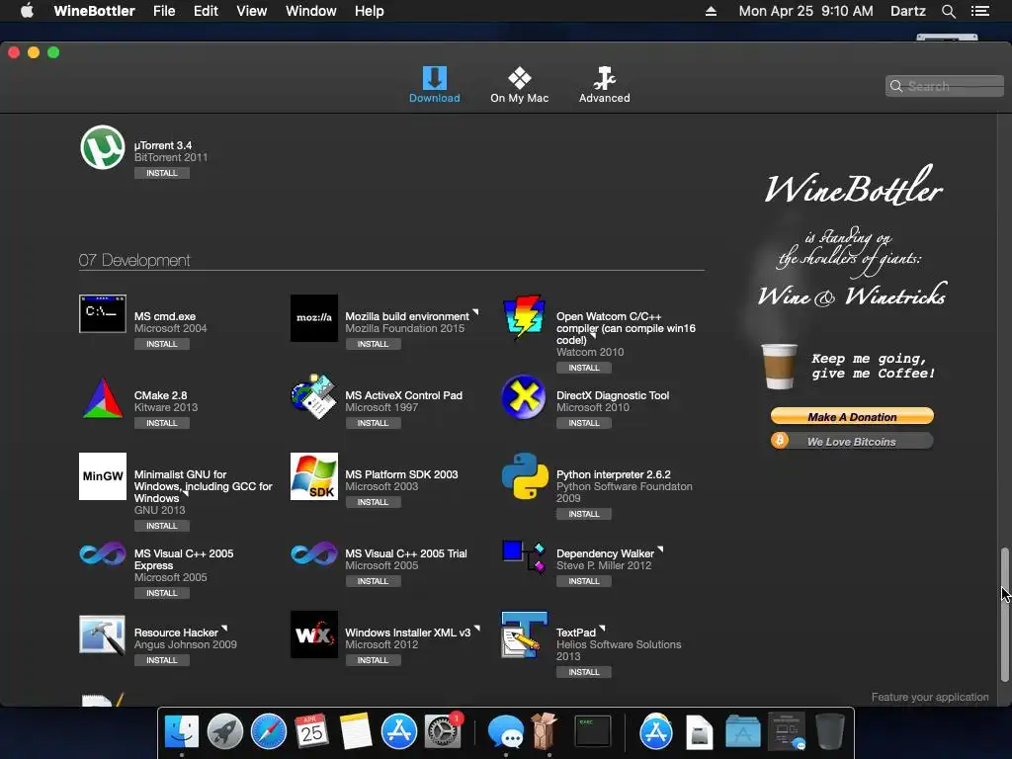Click the Dependency Walker info arrow
This screenshot has width=1012, height=759.
pyautogui.click(x=660, y=549)
